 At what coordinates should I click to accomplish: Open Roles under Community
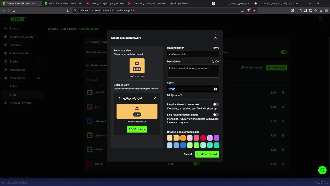(13, 86)
